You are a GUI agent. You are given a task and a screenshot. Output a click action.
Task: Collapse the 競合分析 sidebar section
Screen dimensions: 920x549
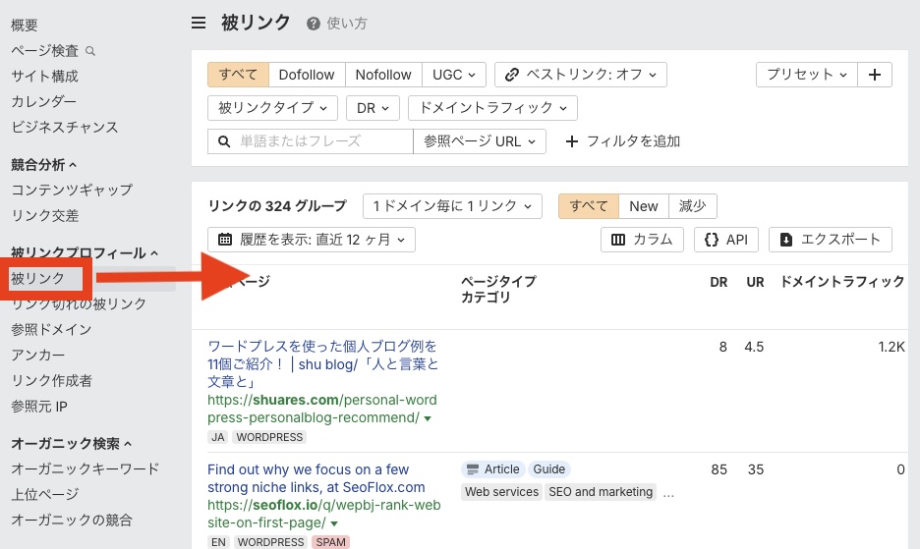tap(44, 165)
